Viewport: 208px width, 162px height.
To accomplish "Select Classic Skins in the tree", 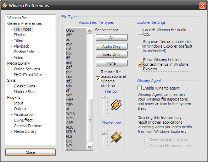I will tap(24, 86).
